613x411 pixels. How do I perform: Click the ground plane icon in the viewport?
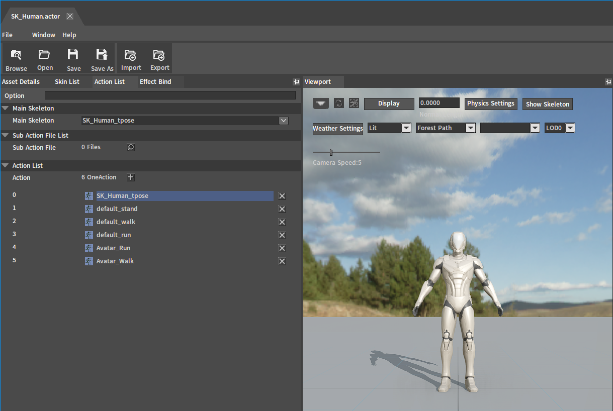(x=321, y=103)
